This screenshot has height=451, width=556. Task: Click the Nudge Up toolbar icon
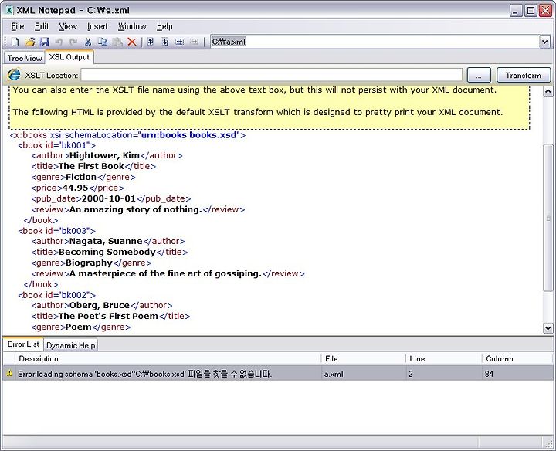click(151, 42)
